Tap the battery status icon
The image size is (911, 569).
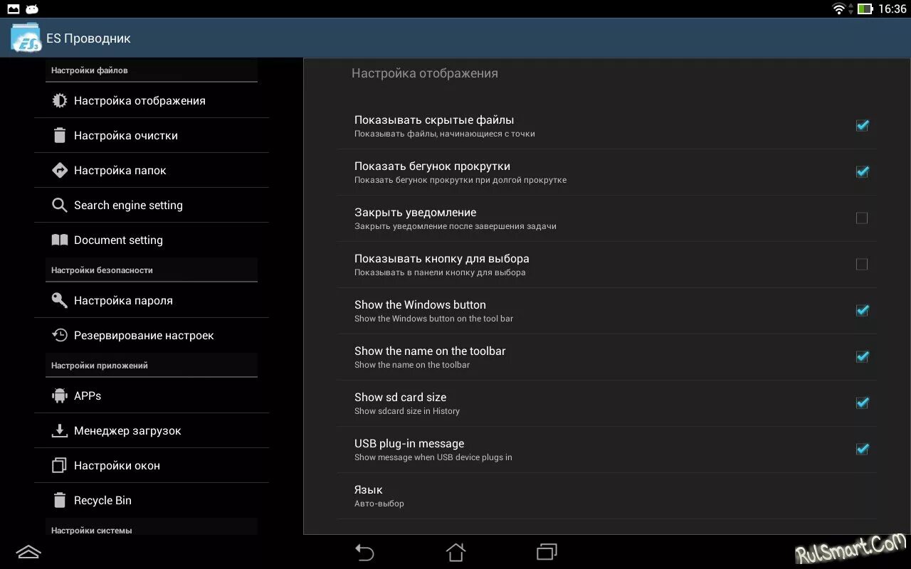coord(865,9)
